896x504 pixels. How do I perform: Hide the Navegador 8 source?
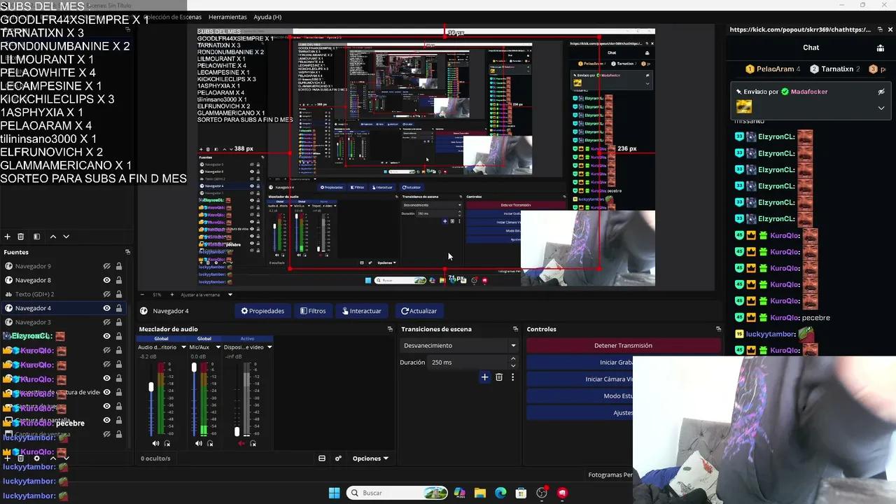click(x=107, y=280)
